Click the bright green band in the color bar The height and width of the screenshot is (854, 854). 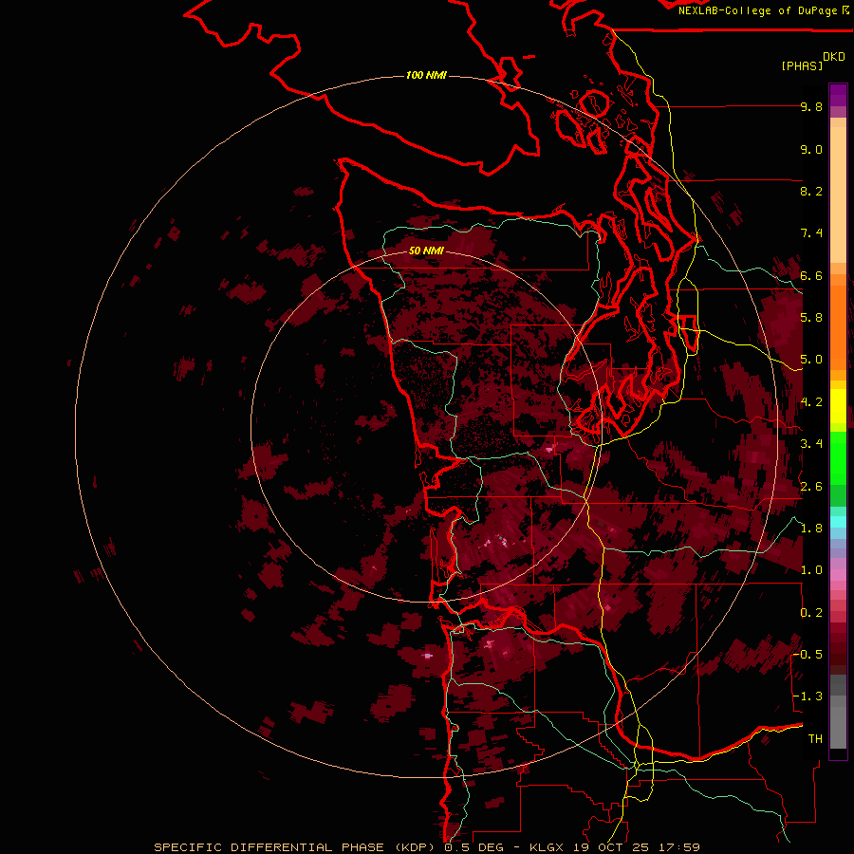pyautogui.click(x=838, y=458)
